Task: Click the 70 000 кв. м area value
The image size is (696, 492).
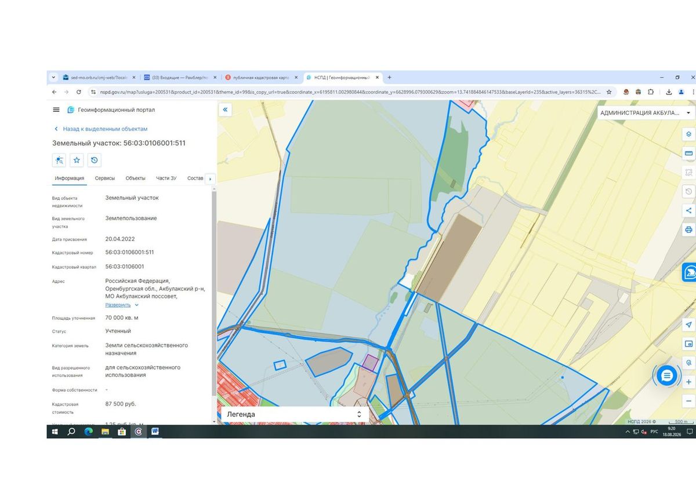Action: [122, 318]
